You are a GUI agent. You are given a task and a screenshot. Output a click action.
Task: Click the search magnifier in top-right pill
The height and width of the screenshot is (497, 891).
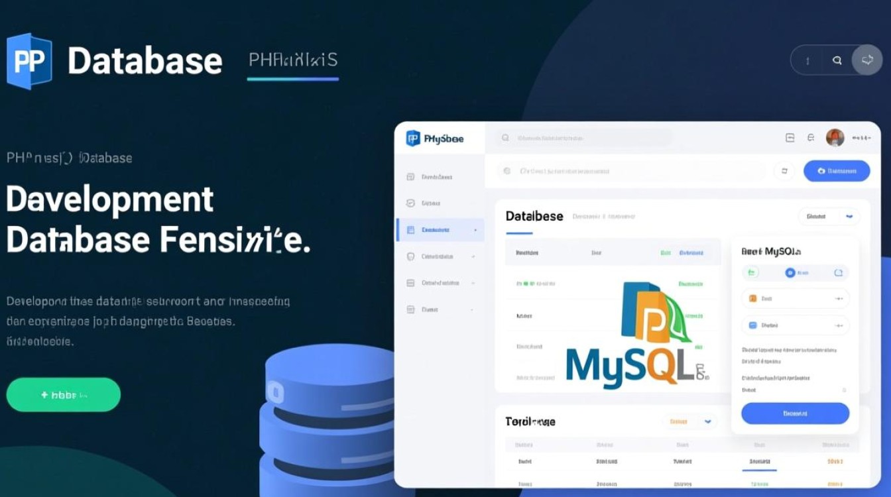837,60
